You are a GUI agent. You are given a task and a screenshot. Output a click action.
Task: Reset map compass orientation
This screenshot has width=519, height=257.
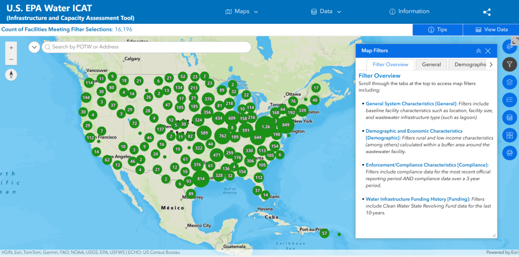click(11, 75)
